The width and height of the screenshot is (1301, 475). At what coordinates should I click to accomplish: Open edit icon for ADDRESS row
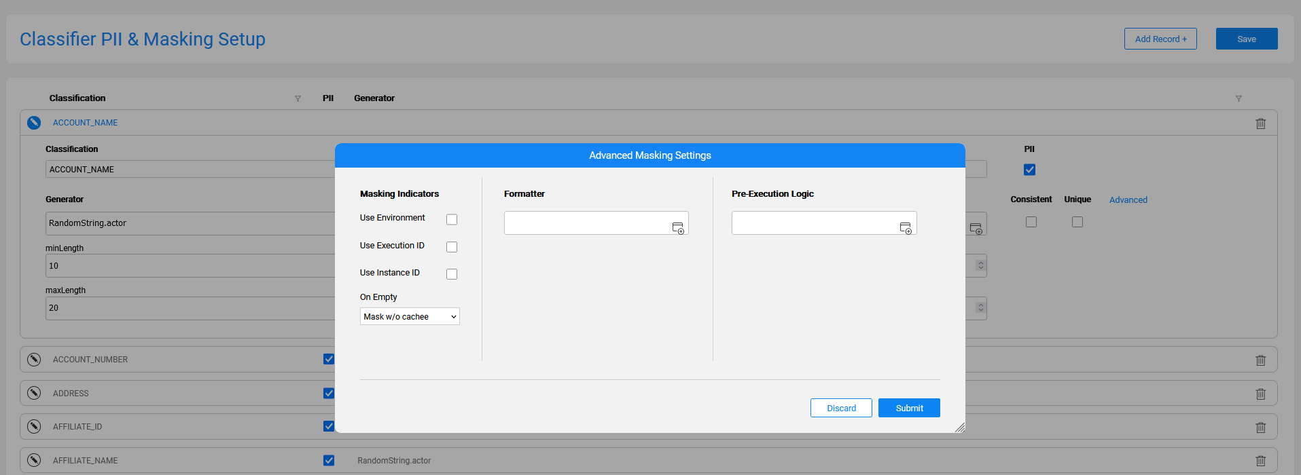(34, 393)
